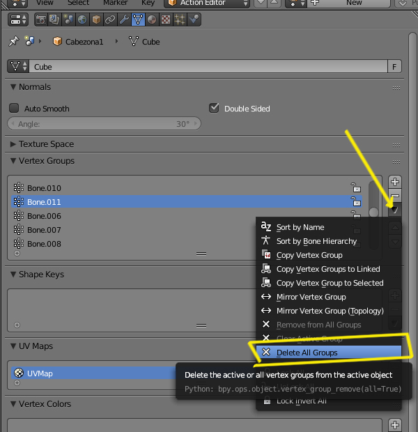Open the Physics properties tab
The image size is (418, 432).
(194, 20)
